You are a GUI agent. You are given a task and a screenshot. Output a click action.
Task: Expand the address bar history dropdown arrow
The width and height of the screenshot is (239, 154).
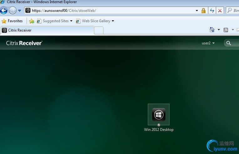pos(197,11)
